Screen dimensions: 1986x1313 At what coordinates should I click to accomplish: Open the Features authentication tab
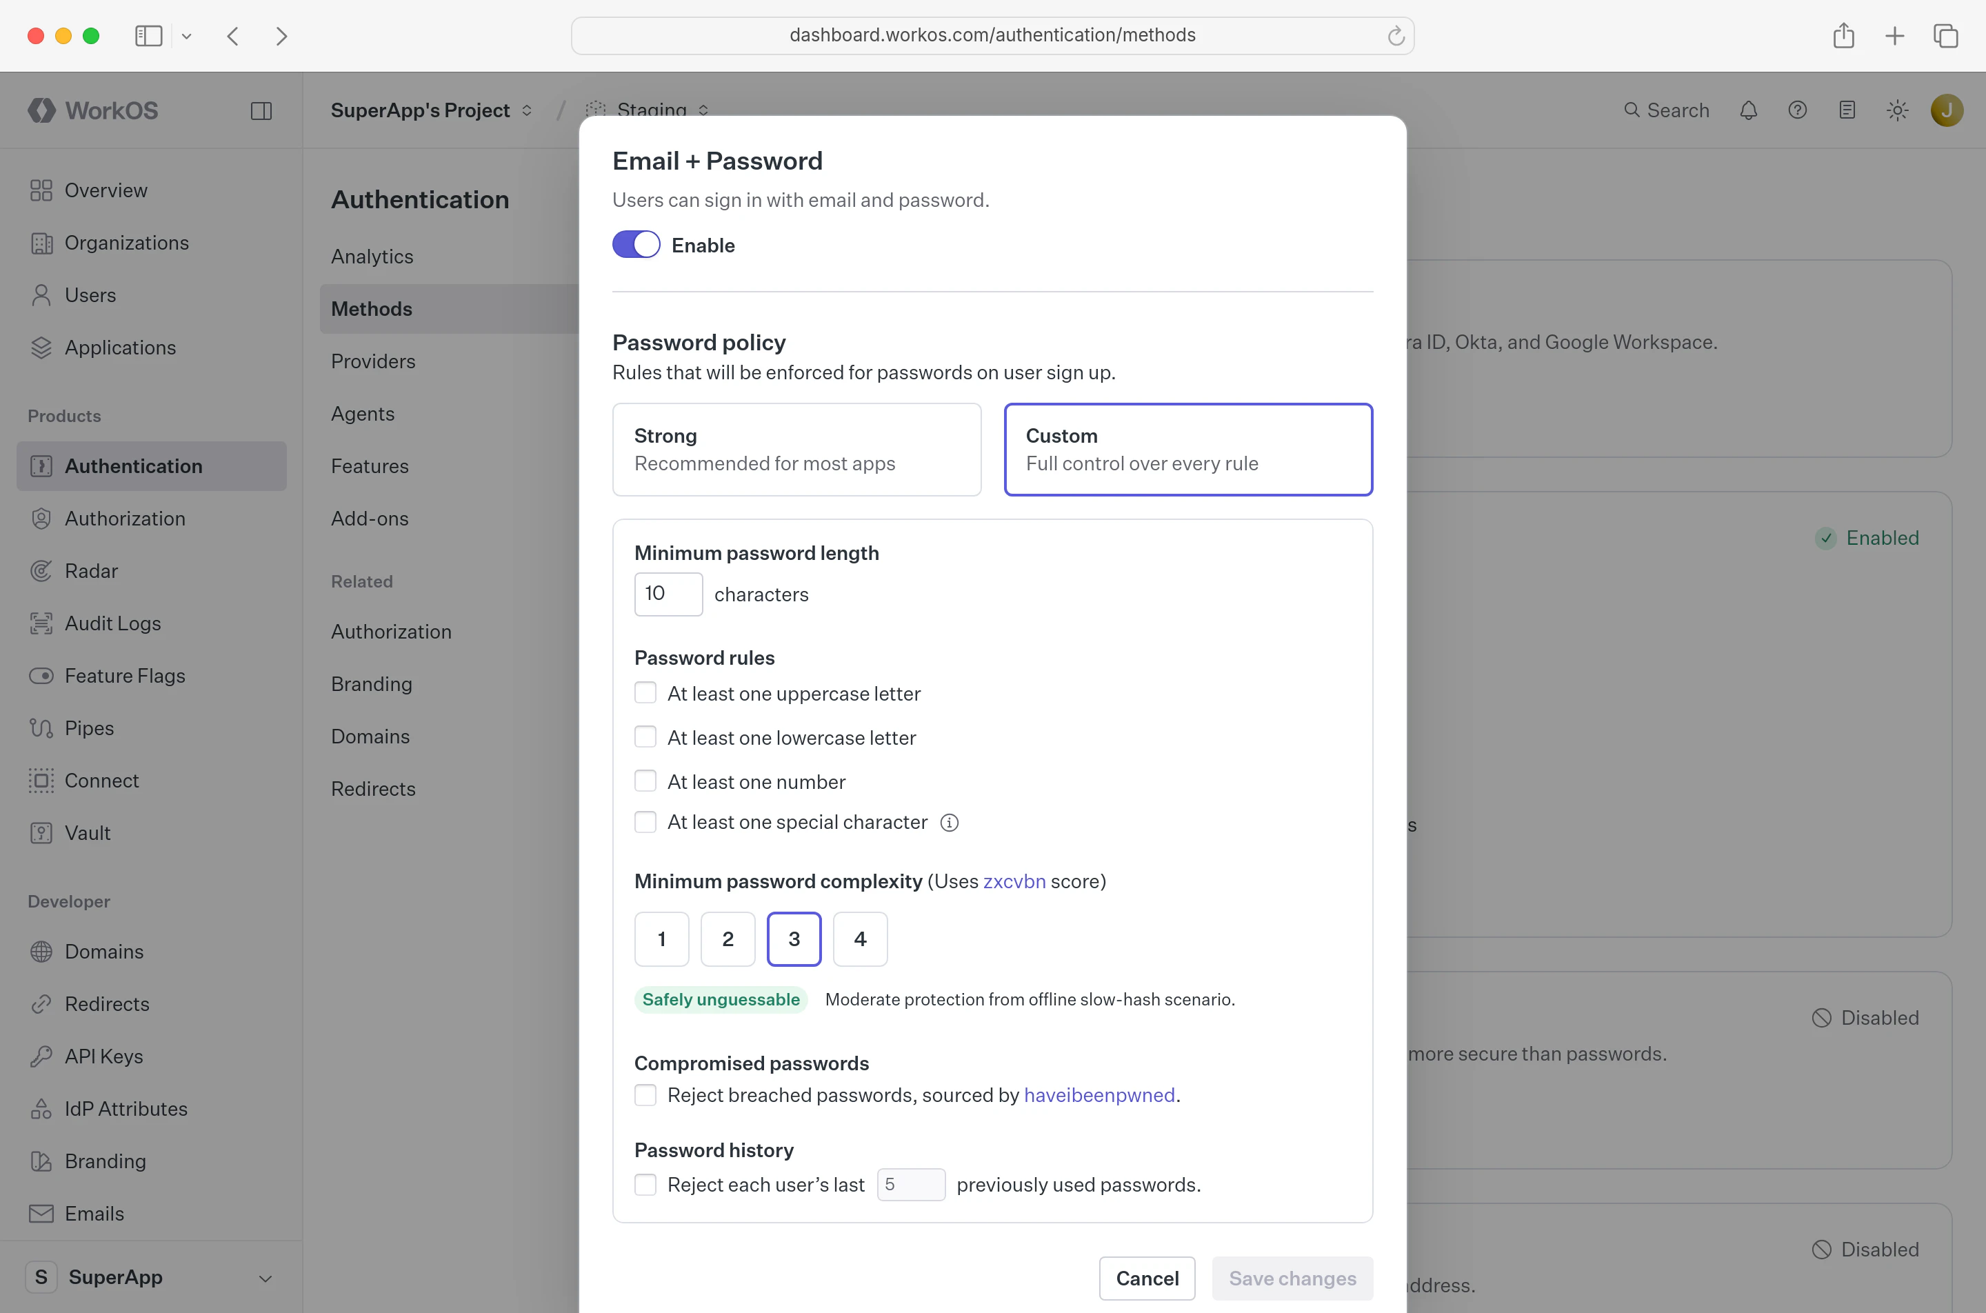click(370, 466)
